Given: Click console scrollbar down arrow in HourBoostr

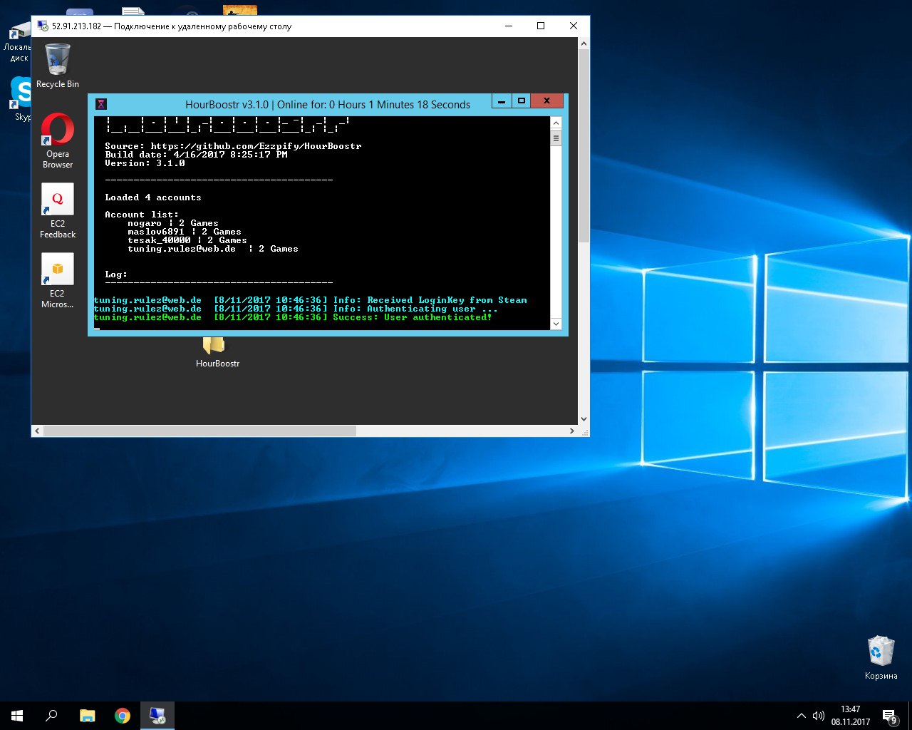Looking at the screenshot, I should coord(556,324).
